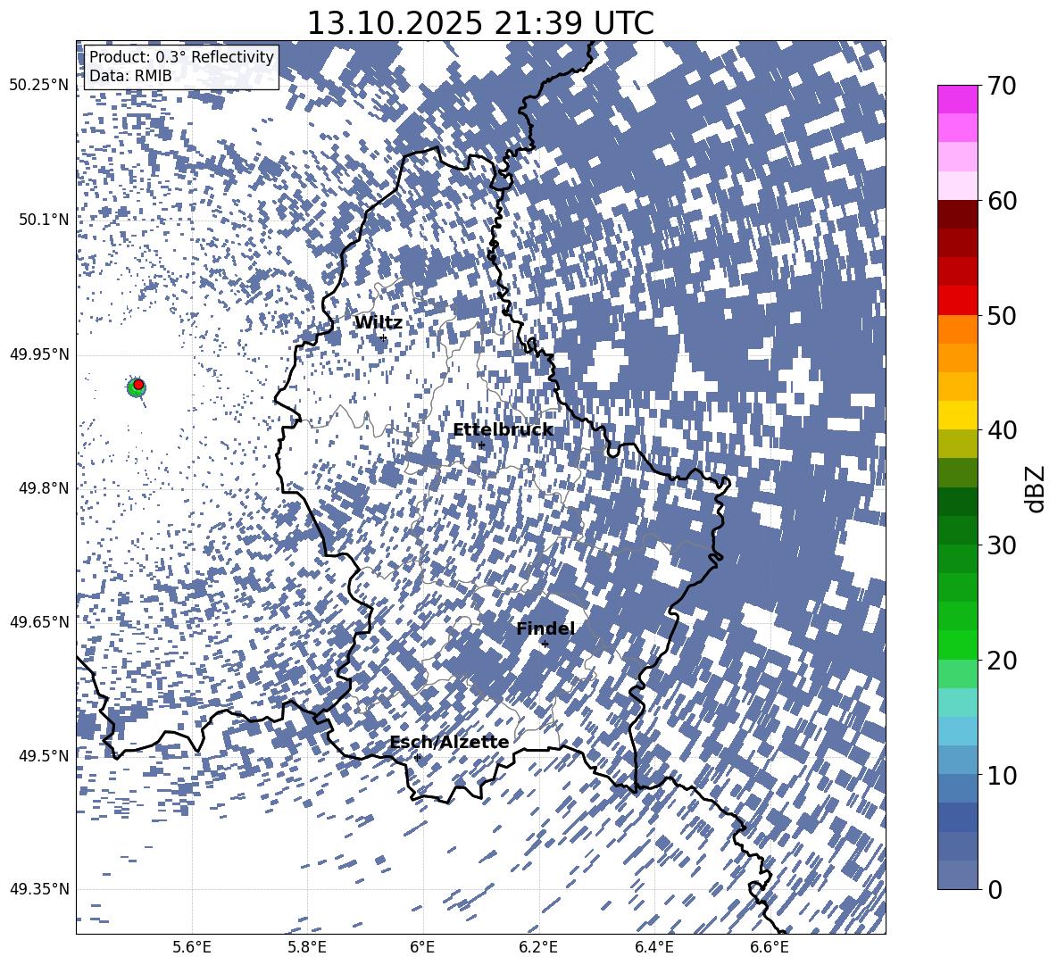Click the 5.8°E longitude label
This screenshot has width=1057, height=965.
(307, 947)
